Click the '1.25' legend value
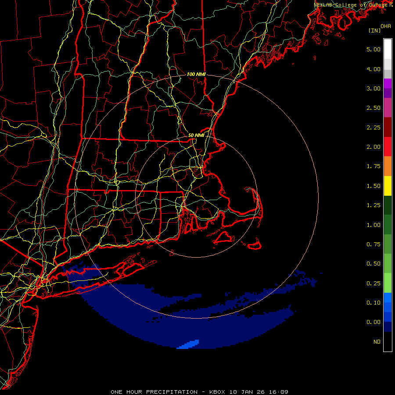The width and height of the screenshot is (395, 395). (x=373, y=205)
